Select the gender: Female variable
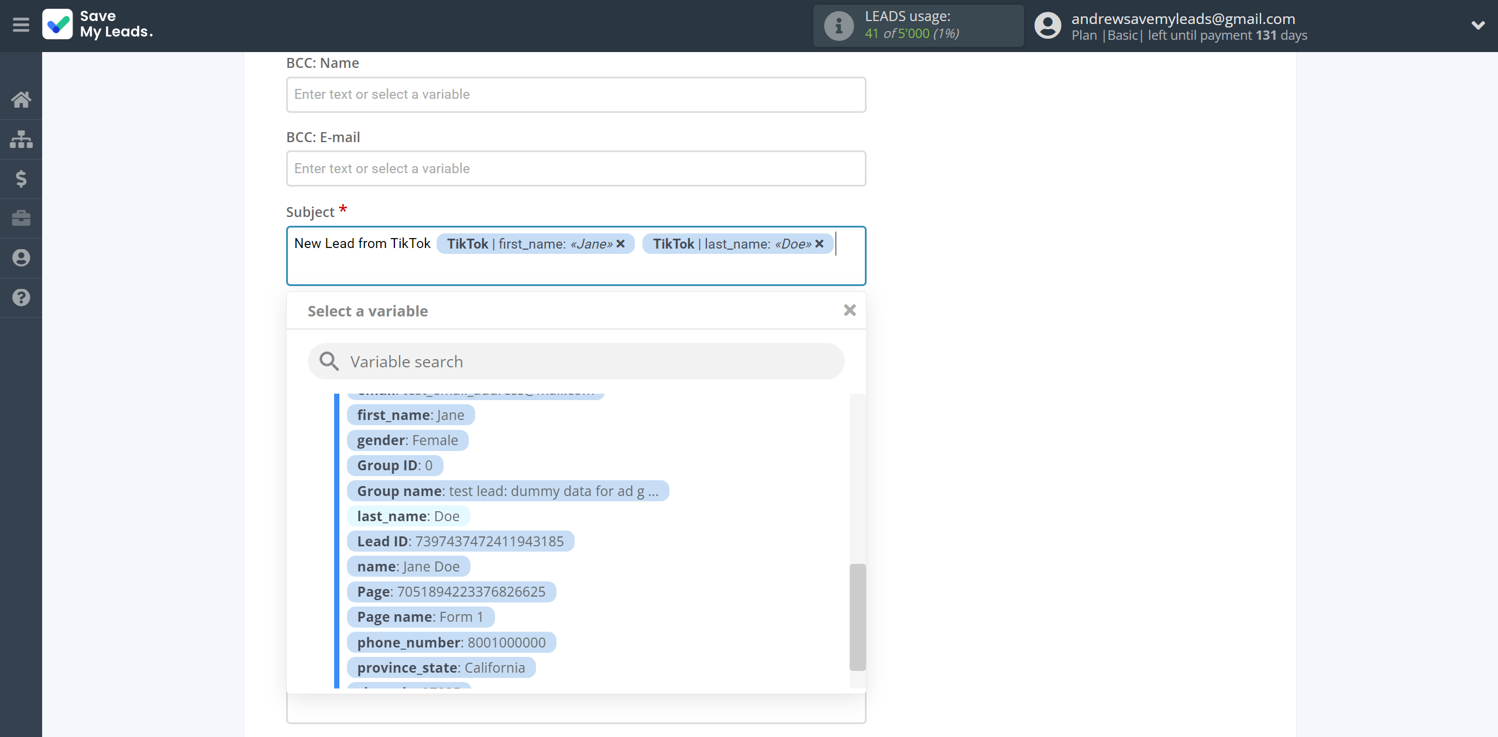This screenshot has height=737, width=1498. [408, 440]
